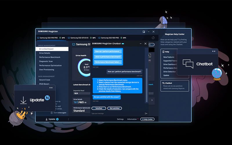Expand the right arrow chevron in dashboard
Viewport: 232px width, 145px height.
coord(152,100)
